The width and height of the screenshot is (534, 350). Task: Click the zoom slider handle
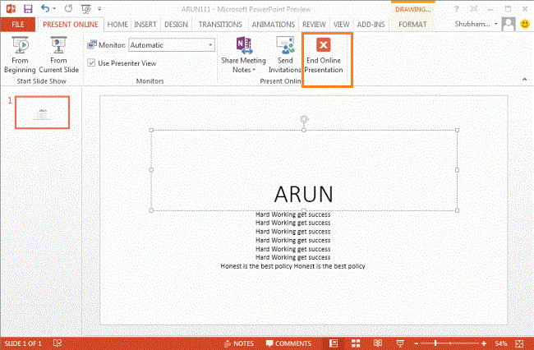435,343
